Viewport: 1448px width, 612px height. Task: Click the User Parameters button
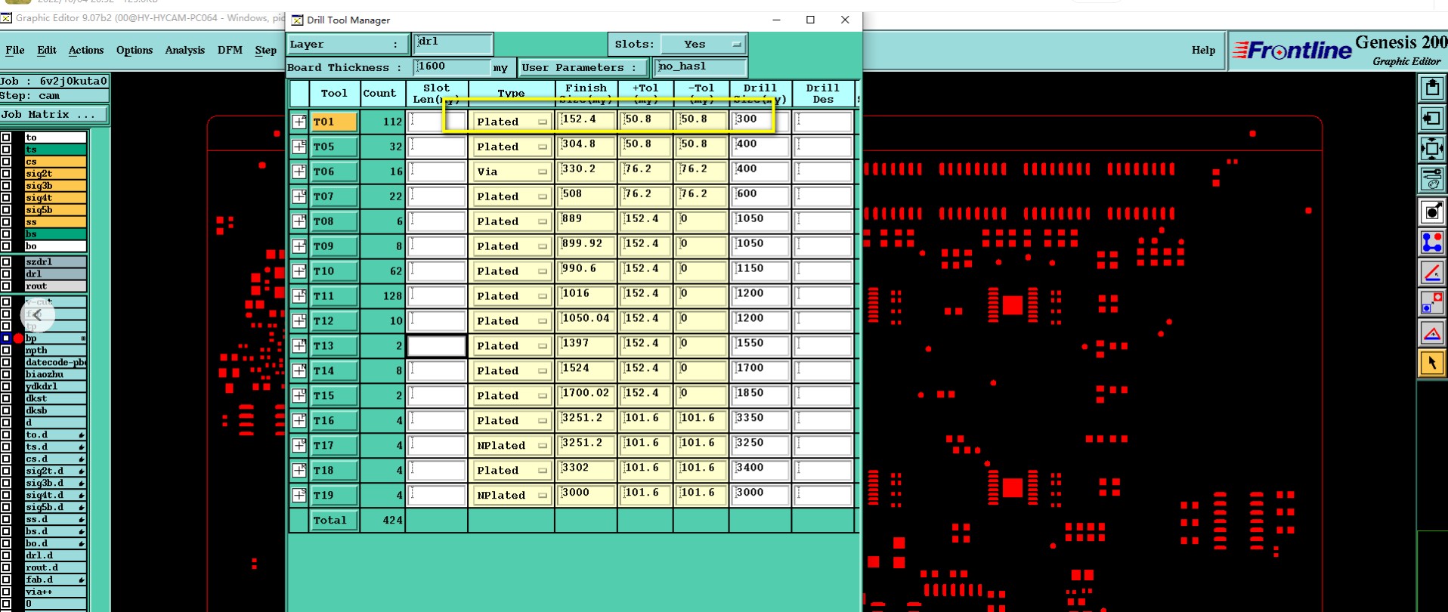coord(583,68)
